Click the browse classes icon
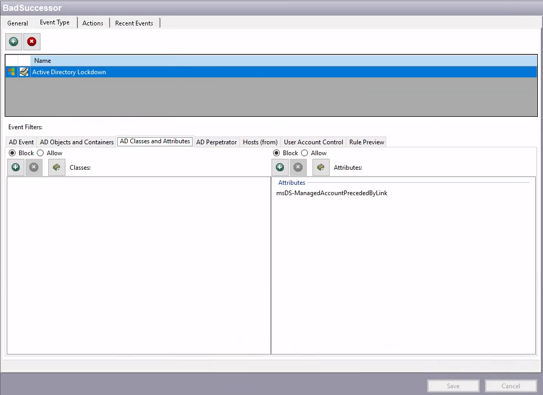The width and height of the screenshot is (543, 395). (x=57, y=167)
